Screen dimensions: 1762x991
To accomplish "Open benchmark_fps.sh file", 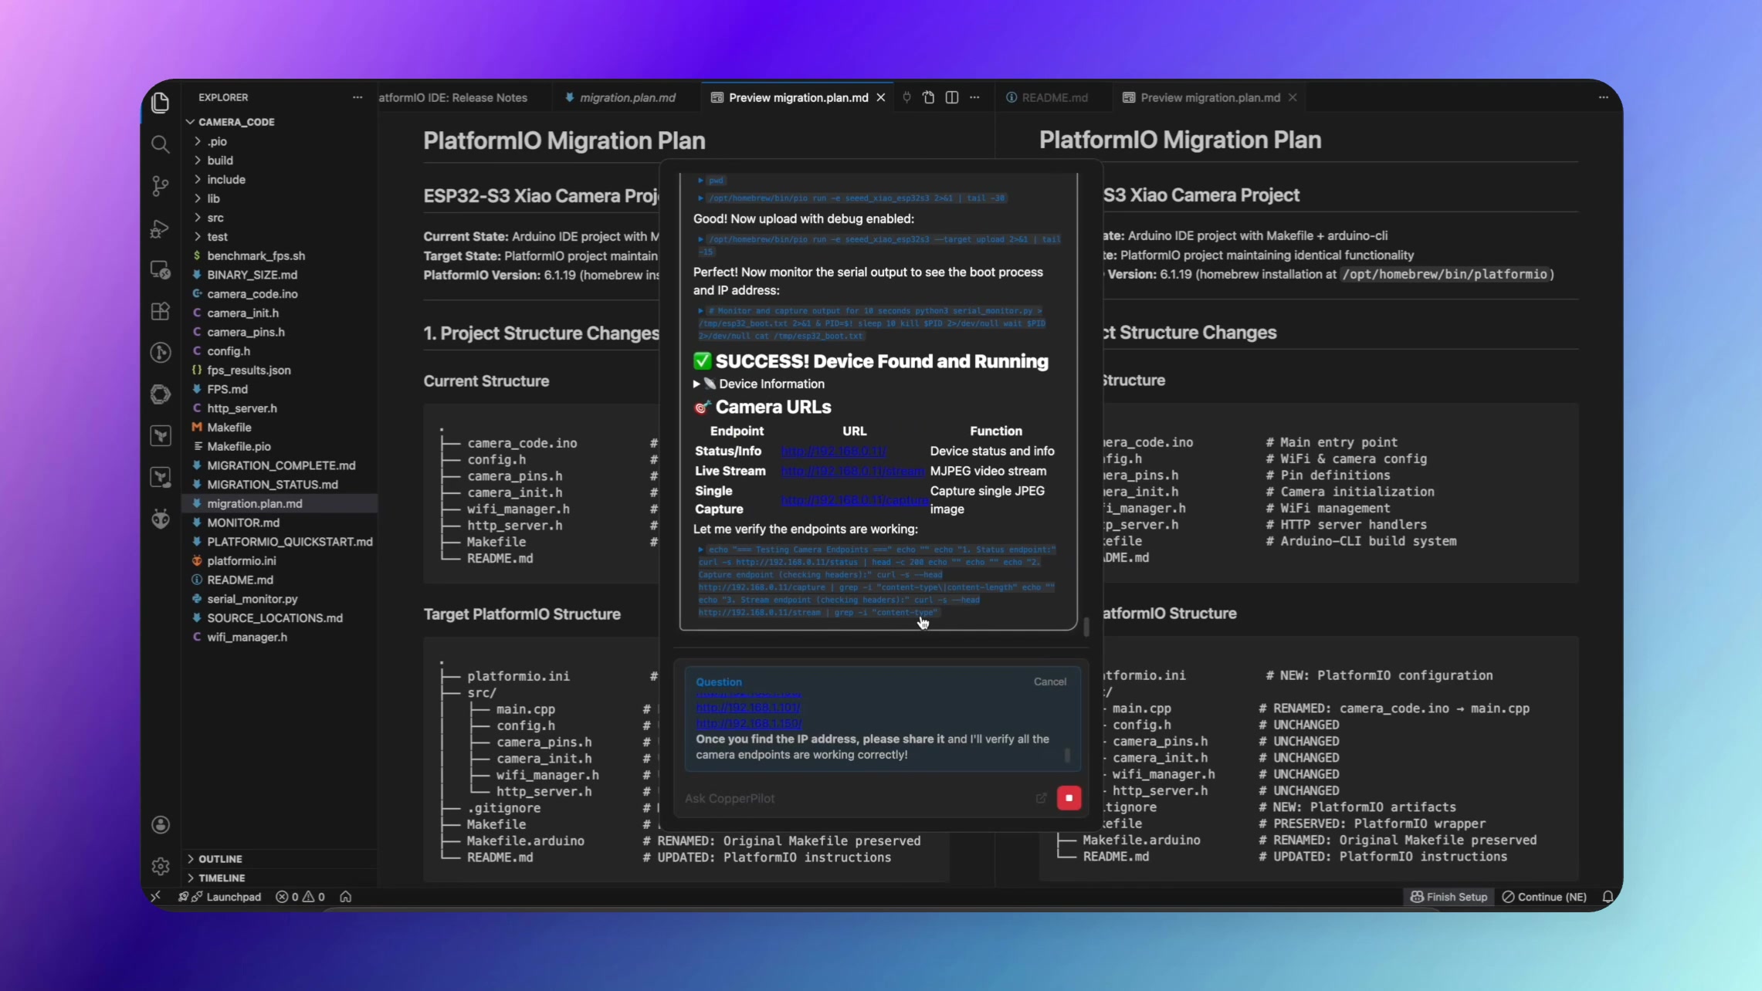I will pos(280,255).
